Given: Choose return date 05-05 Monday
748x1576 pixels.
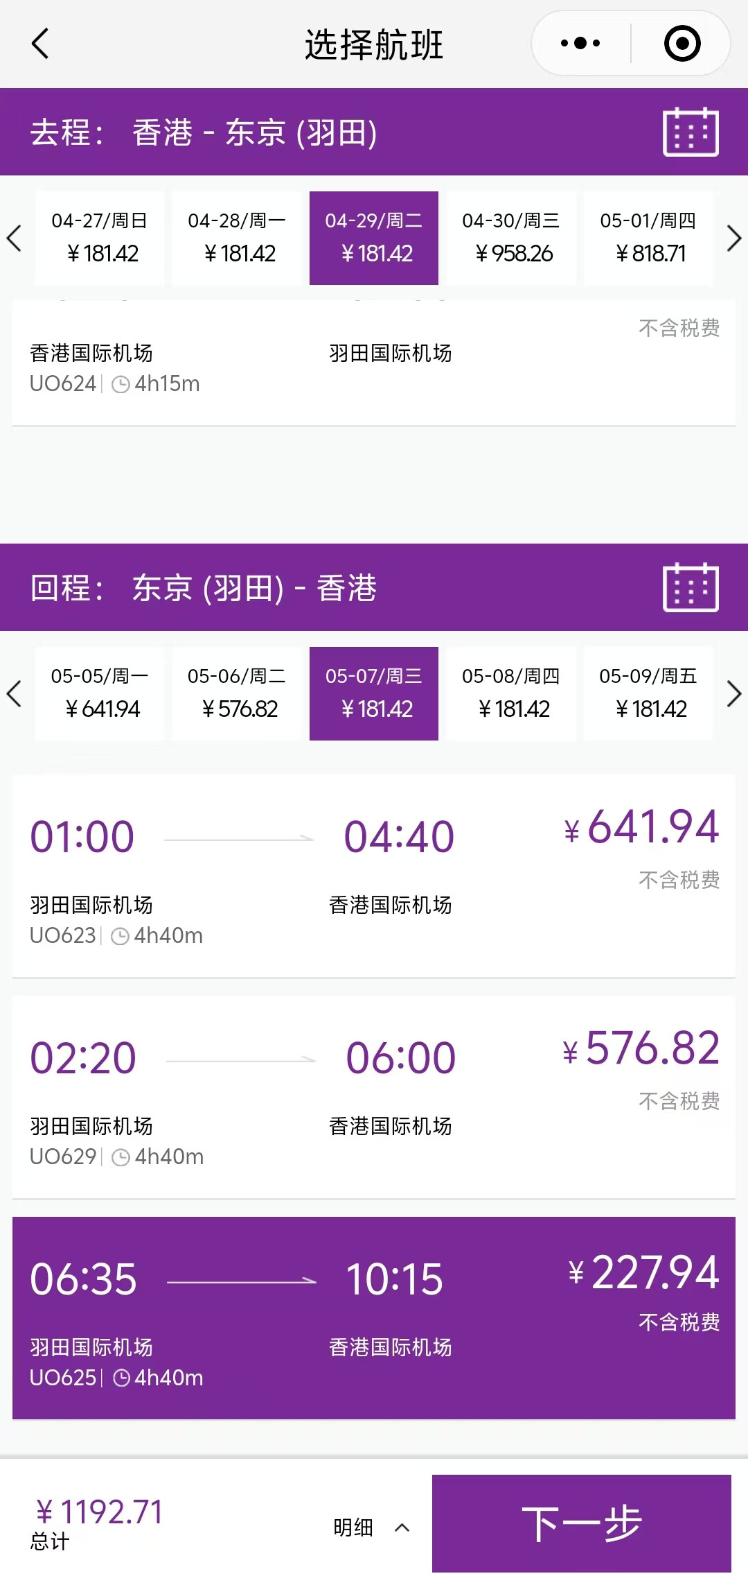Looking at the screenshot, I should (x=100, y=693).
